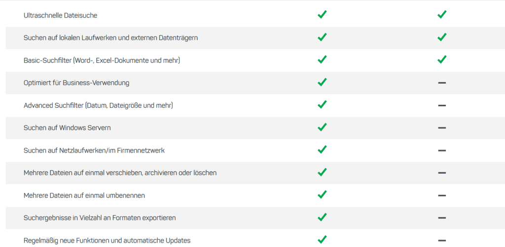
Task: Click the 'Advanced Suchfilter' row label
Action: 98,105
